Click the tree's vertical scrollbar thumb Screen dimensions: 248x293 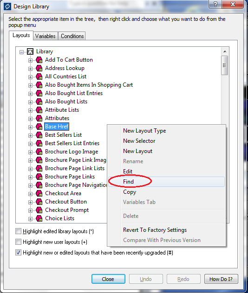point(224,65)
